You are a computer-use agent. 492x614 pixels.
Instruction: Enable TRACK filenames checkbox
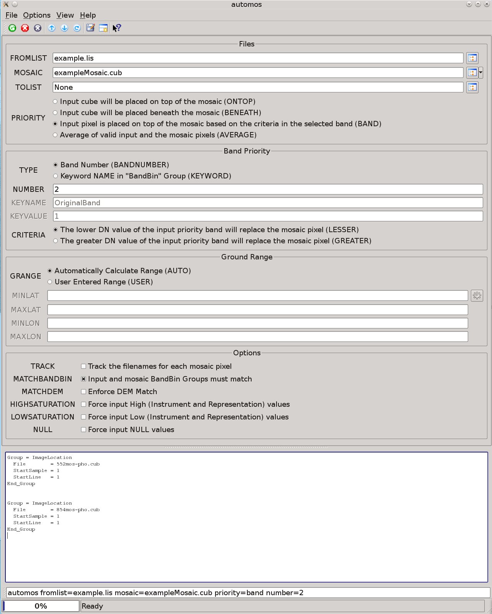click(83, 366)
